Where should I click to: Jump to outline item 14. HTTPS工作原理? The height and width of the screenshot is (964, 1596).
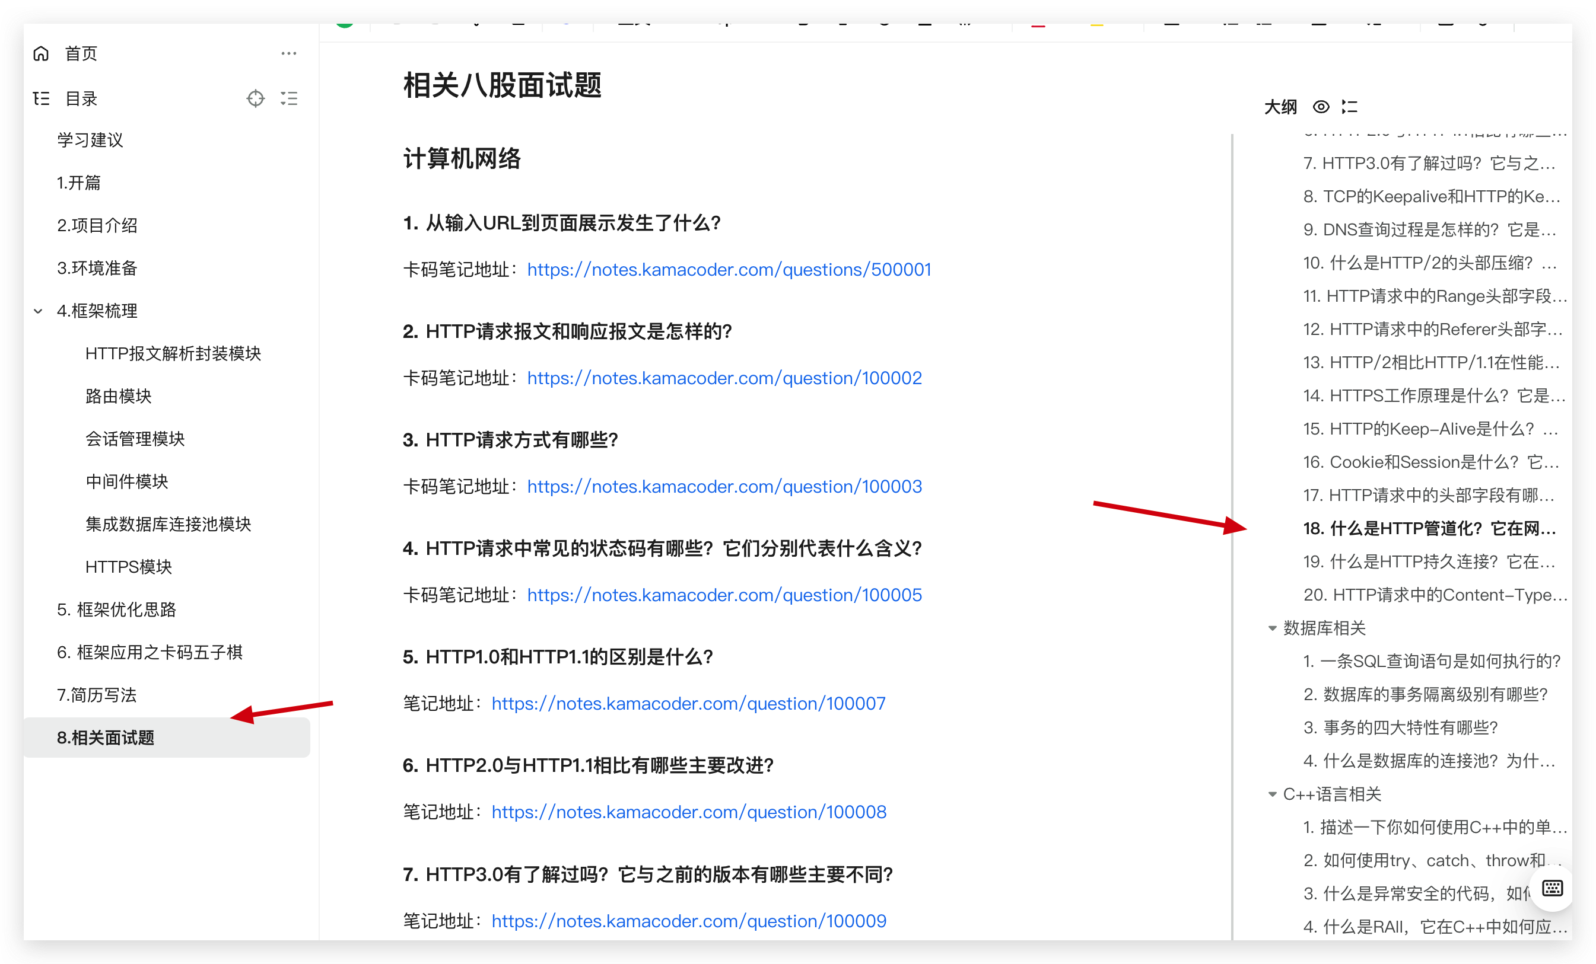click(1434, 395)
